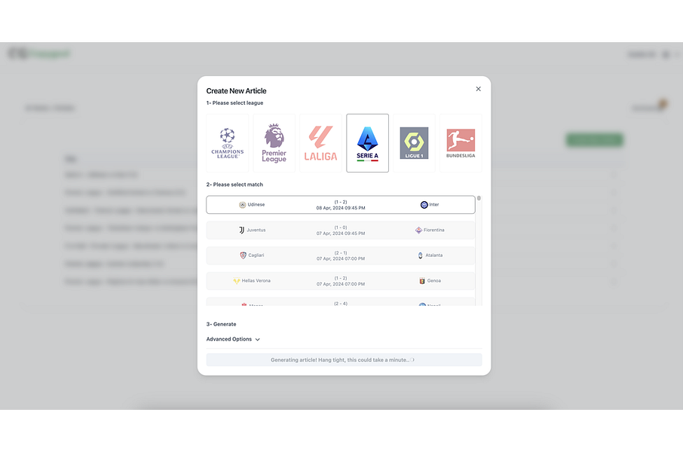Click the Fiorentina club crest icon

[418, 230]
